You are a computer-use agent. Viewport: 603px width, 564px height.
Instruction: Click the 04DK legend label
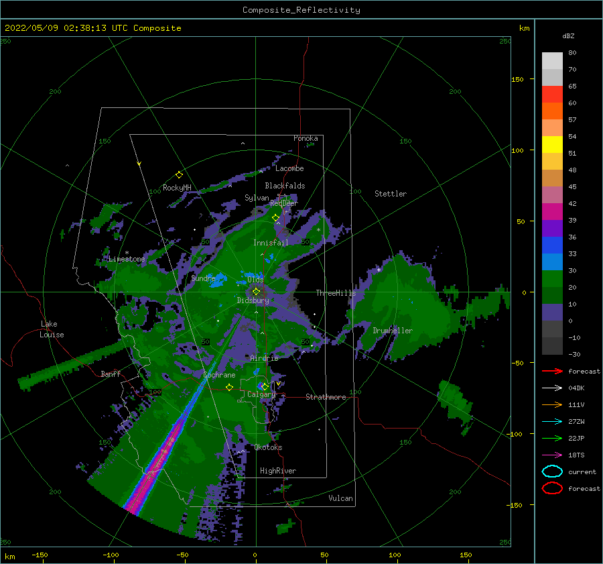[x=576, y=388]
